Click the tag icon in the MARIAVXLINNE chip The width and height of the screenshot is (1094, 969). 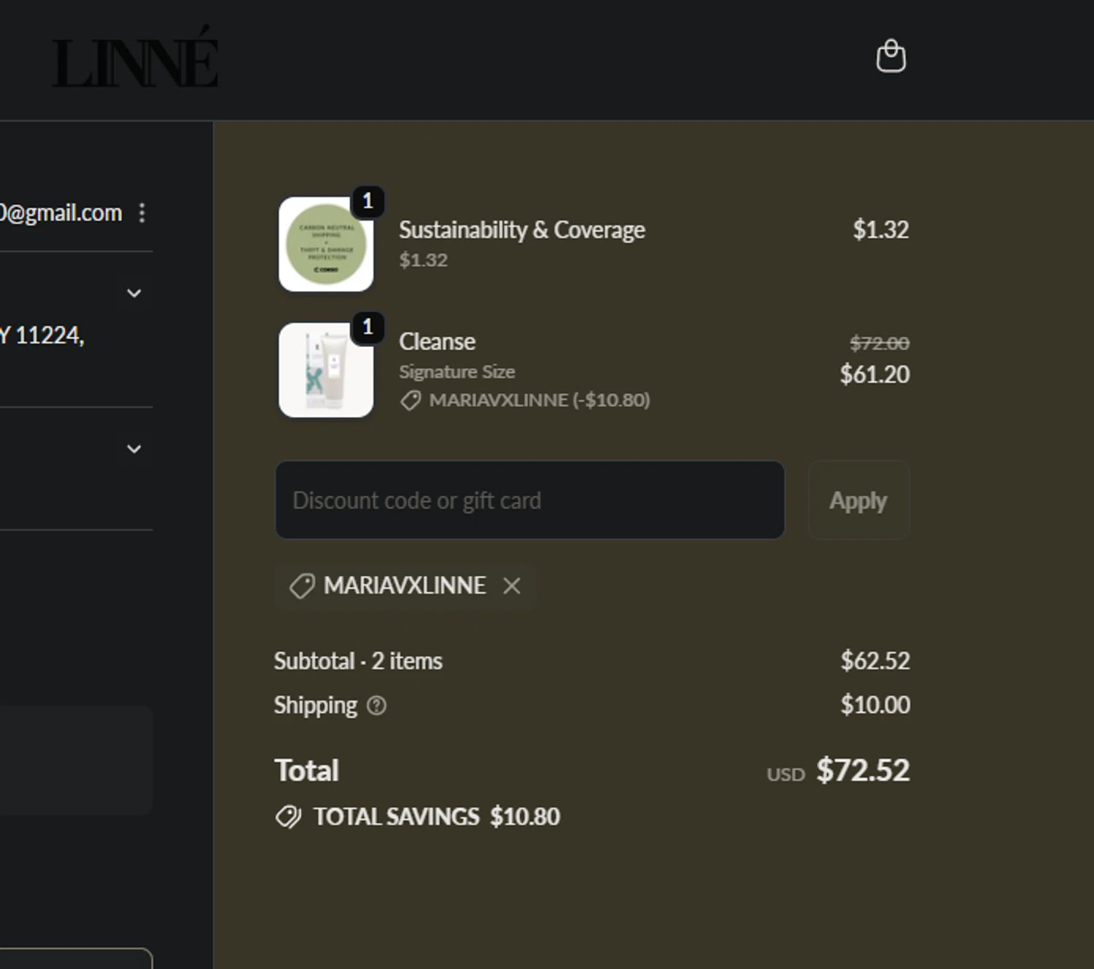(x=302, y=585)
